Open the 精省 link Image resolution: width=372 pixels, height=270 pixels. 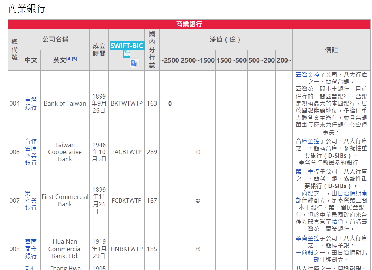pos(337,222)
